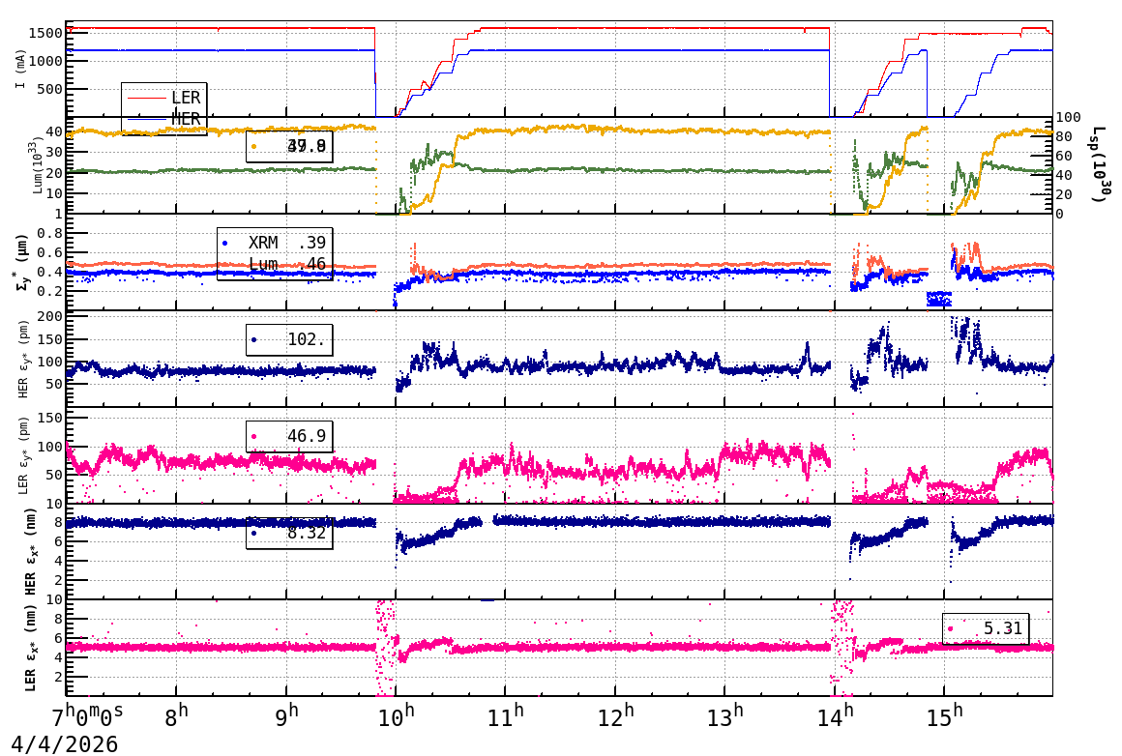Click the 0 tick on right Lsp axis
1122x756 pixels.
[x=1060, y=214]
